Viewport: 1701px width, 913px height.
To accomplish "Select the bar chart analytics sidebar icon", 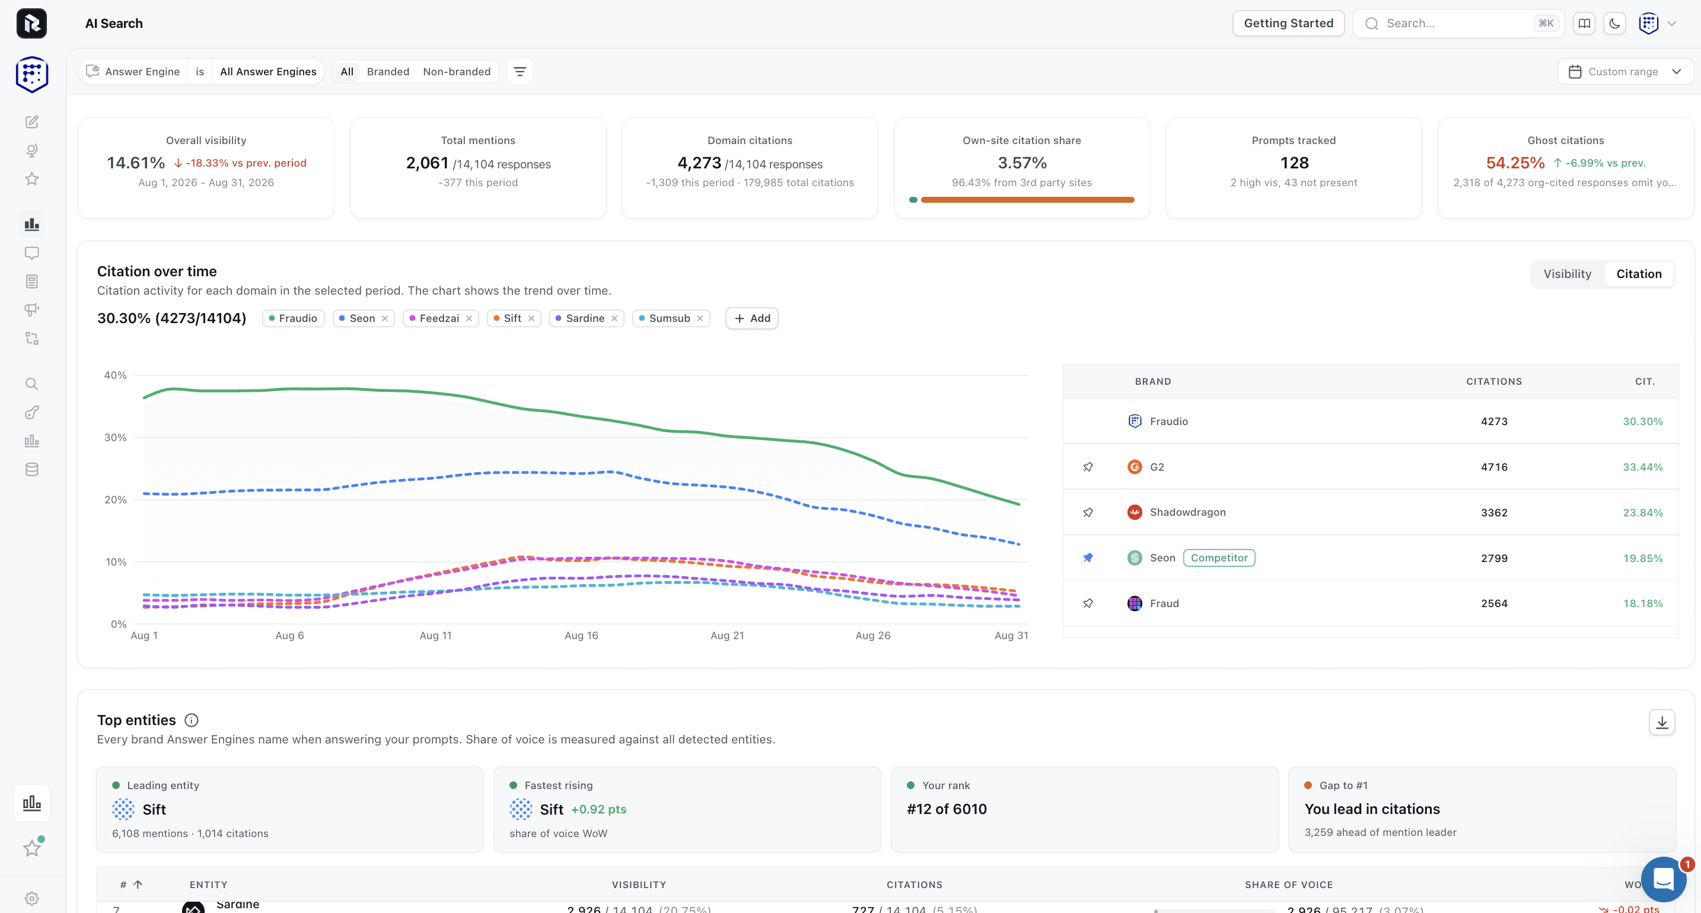I will 31,225.
